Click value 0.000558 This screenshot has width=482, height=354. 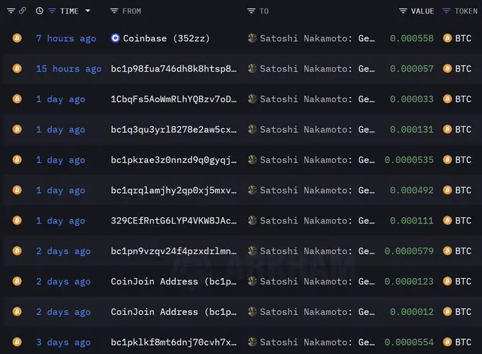pos(412,38)
